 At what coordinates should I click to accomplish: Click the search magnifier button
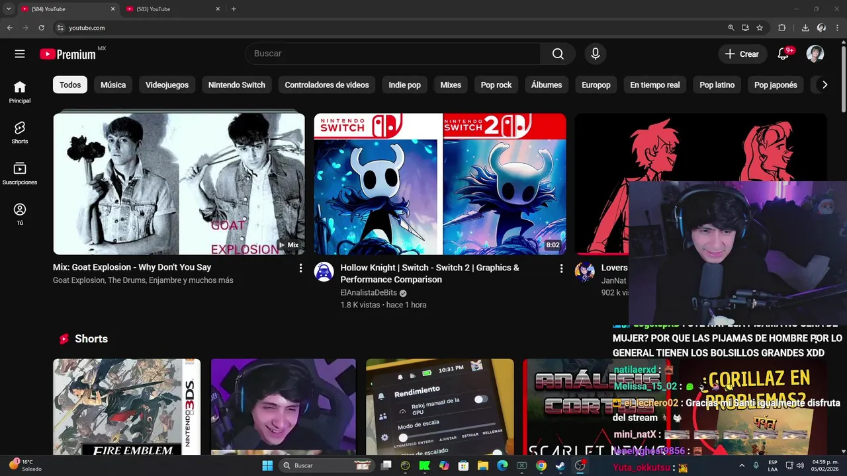(x=558, y=54)
